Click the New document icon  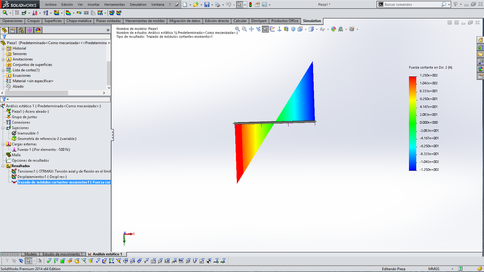185,5
